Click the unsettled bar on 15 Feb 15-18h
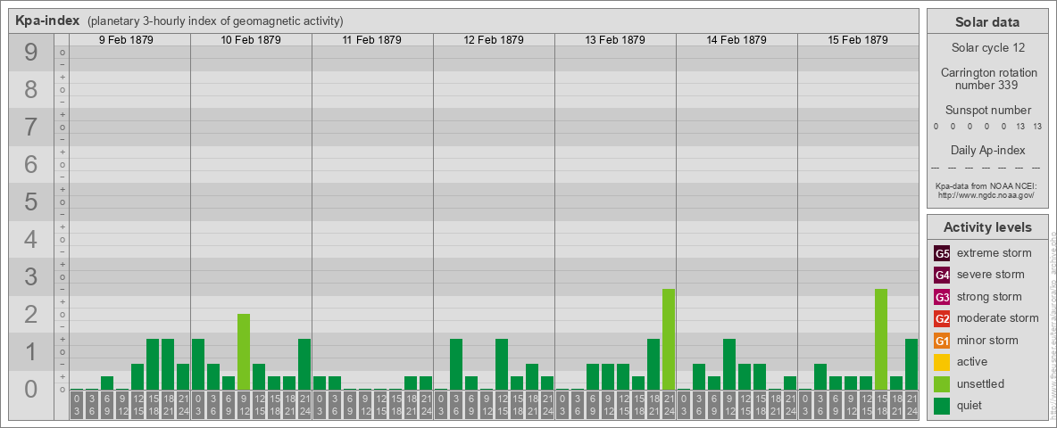The width and height of the screenshot is (1057, 428). tap(880, 339)
